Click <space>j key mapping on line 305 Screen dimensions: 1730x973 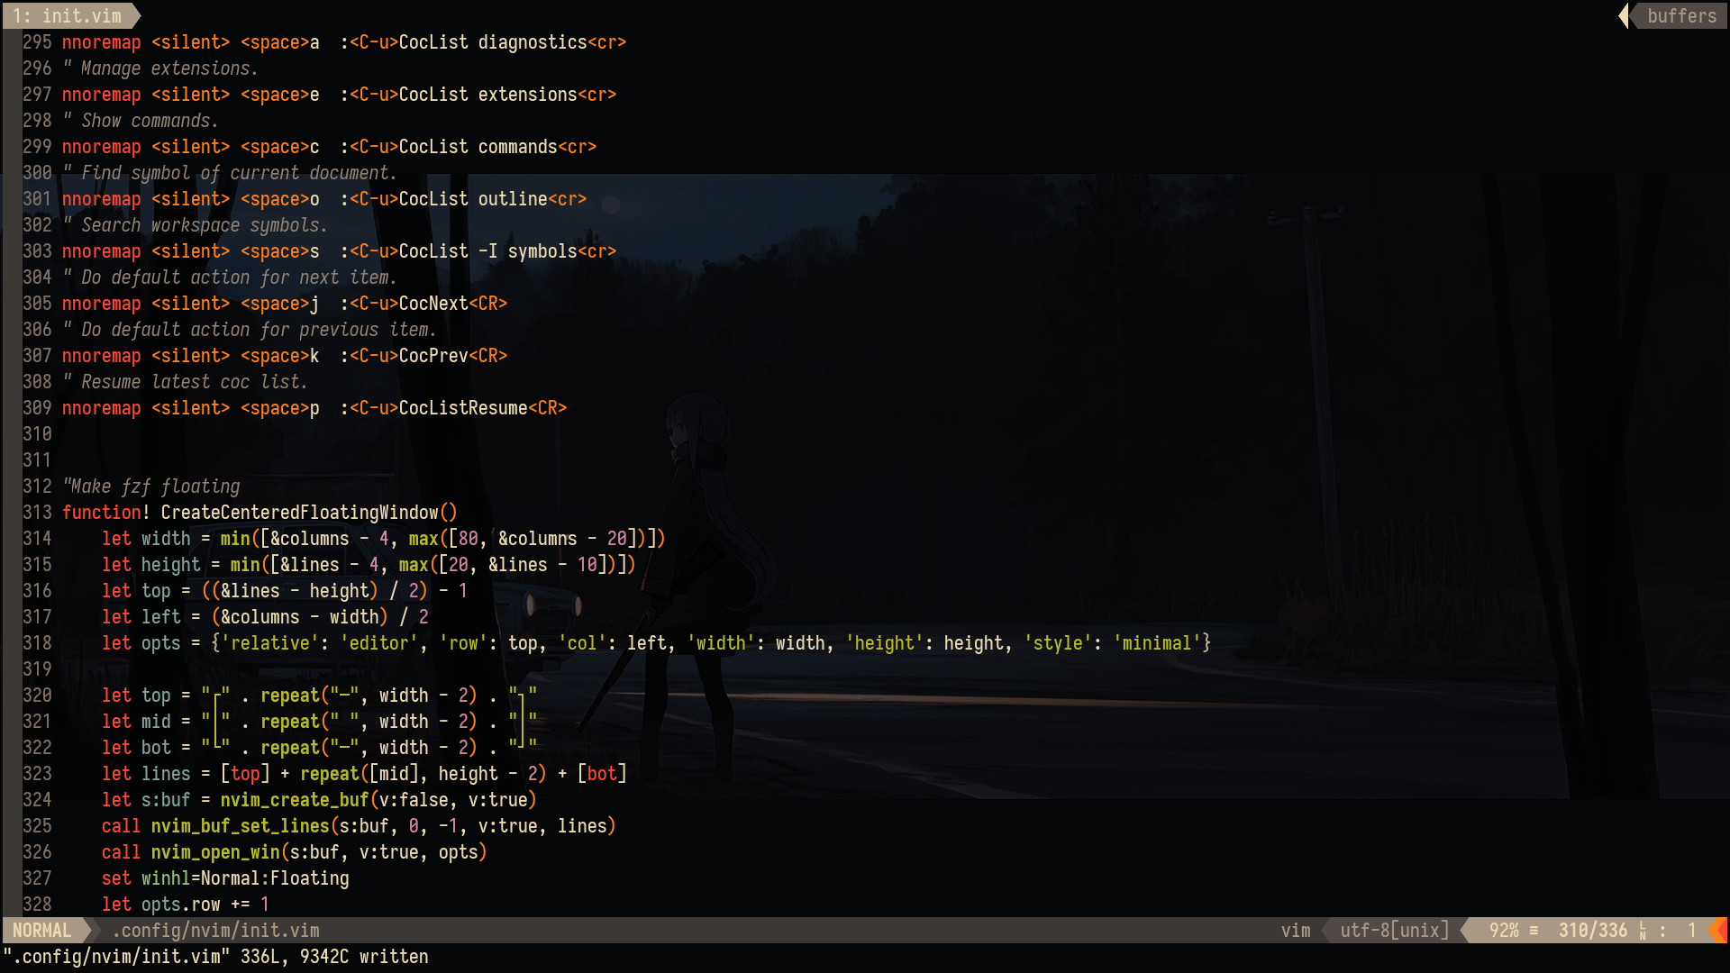[x=279, y=304]
